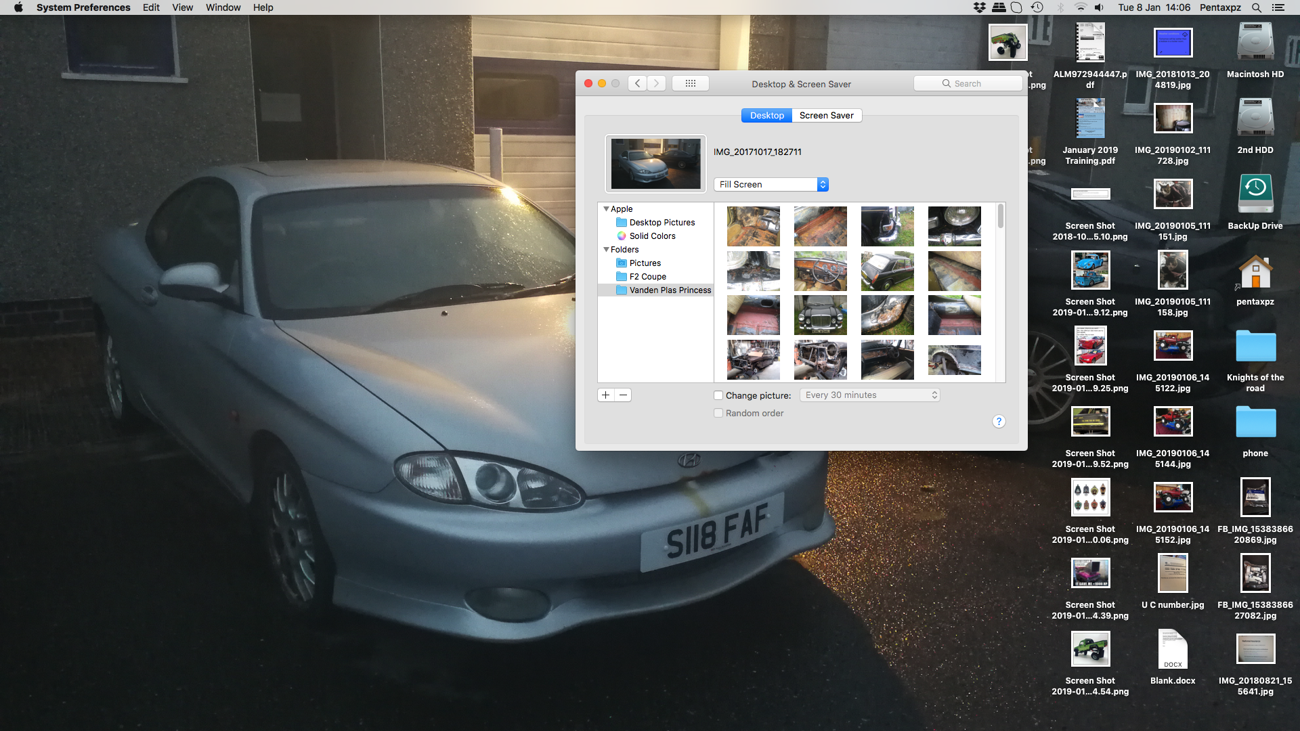This screenshot has height=731, width=1300.
Task: Click the current desktop picture preview
Action: tap(655, 164)
